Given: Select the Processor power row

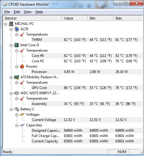Looking at the screenshot, I should tap(87, 72).
